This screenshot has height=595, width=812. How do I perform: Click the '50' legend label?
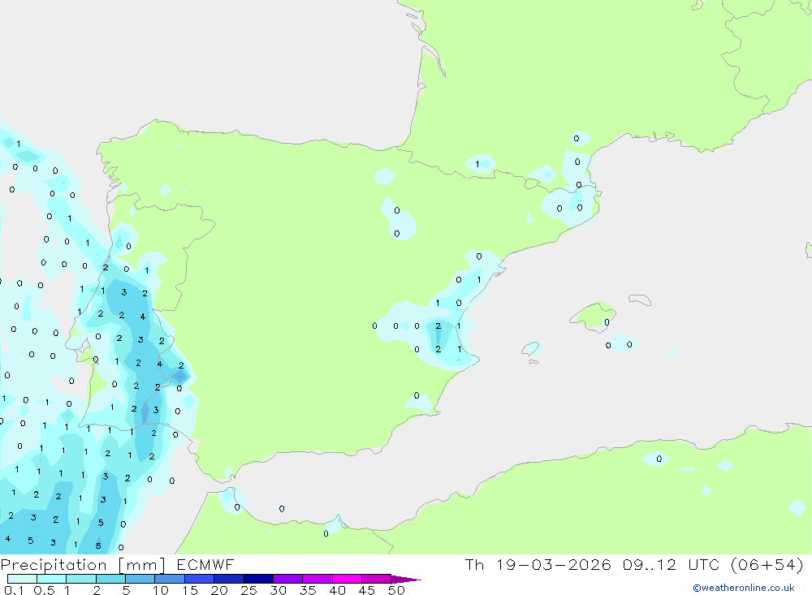[x=396, y=590]
